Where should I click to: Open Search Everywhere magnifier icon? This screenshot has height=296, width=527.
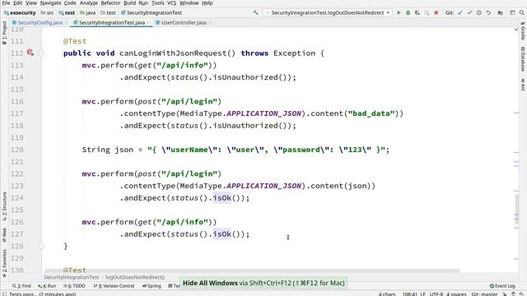point(521,13)
